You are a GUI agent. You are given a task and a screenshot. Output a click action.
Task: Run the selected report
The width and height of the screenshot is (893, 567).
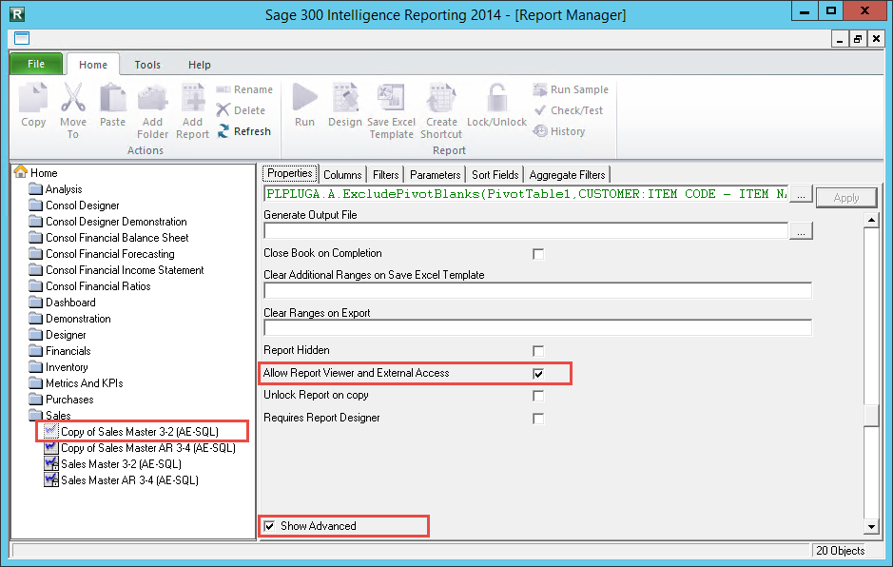click(x=304, y=98)
